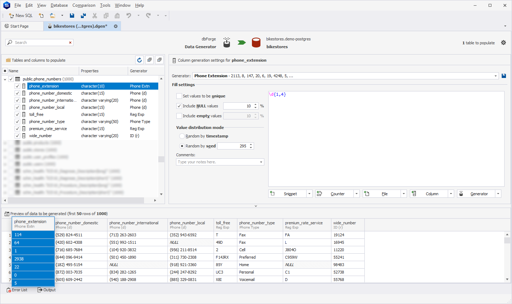Viewport: 512px width, 304px height.
Task: Select the phone_number_type column row
Action: pyautogui.click(x=92, y=122)
